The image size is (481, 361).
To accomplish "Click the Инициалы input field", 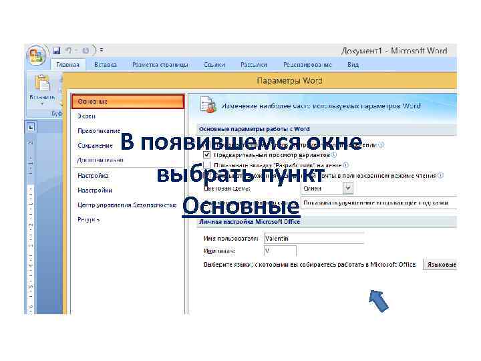I will pyautogui.click(x=280, y=251).
